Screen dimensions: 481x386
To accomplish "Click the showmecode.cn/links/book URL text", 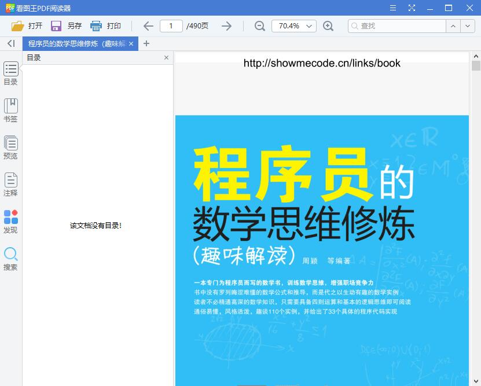I will [322, 63].
